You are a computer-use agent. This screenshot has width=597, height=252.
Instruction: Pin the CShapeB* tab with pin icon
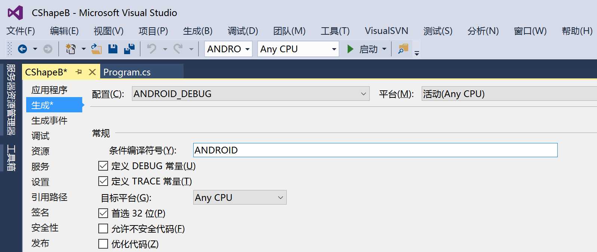(79, 72)
